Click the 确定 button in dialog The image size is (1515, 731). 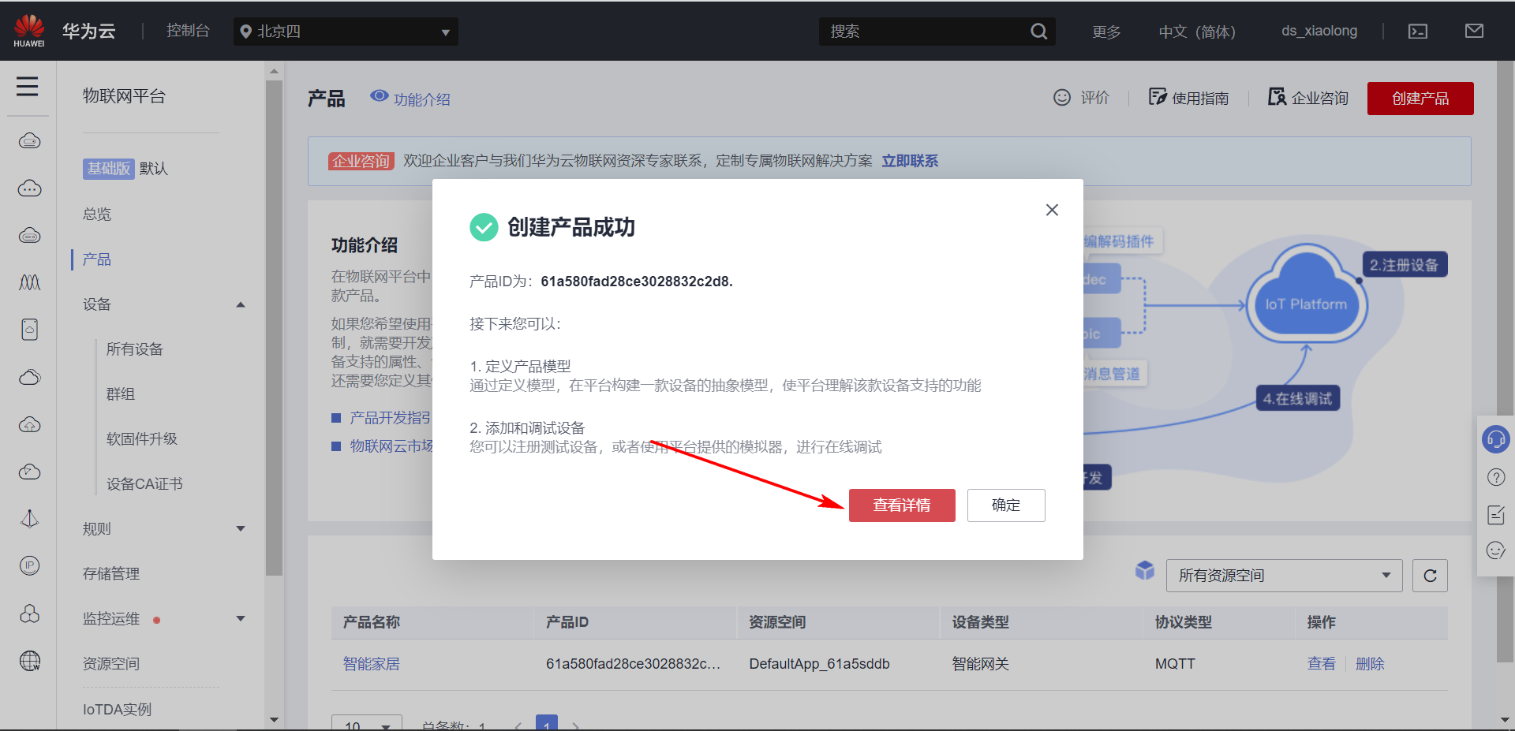coord(1006,505)
